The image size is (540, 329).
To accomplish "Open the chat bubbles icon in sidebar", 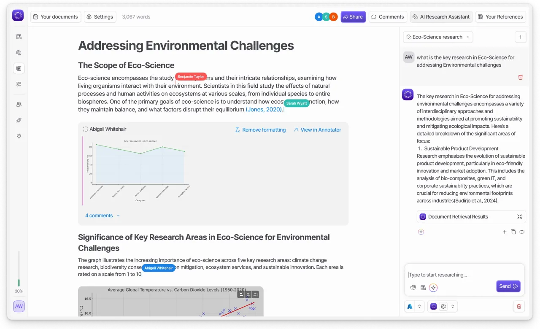I will [x=19, y=53].
